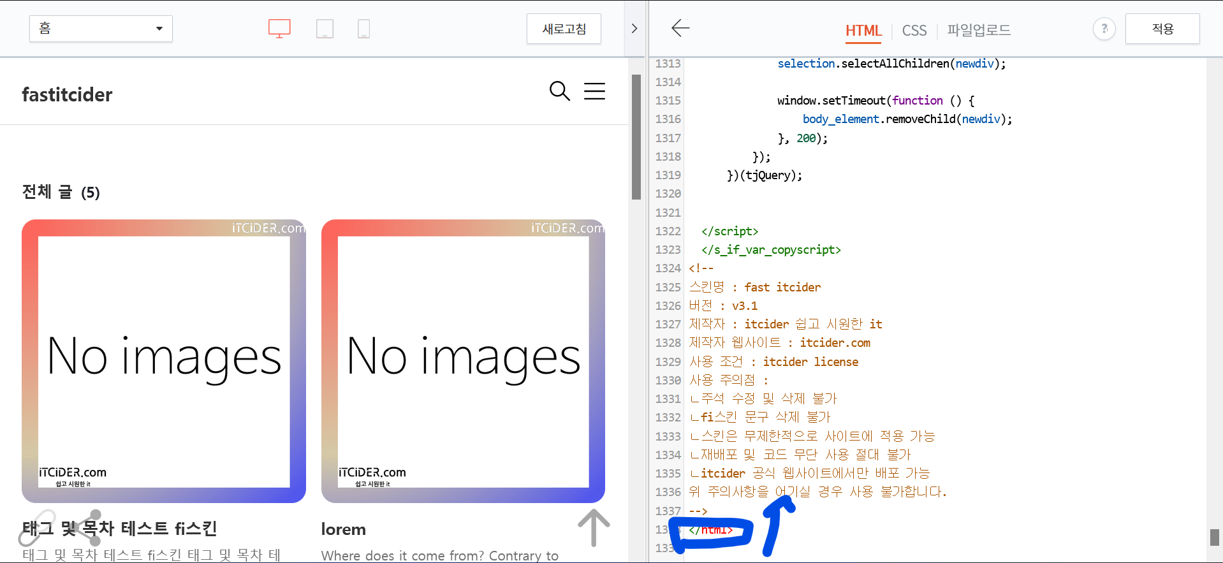Open the fastitcider blog title link

[x=67, y=94]
